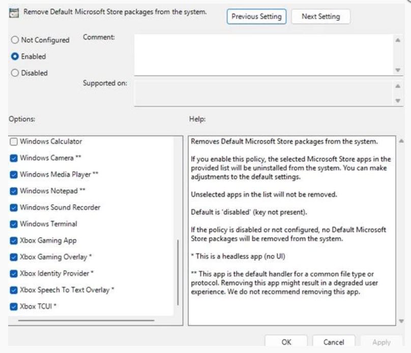411x353 pixels.
Task: Select the Disabled radio button
Action: [15, 73]
